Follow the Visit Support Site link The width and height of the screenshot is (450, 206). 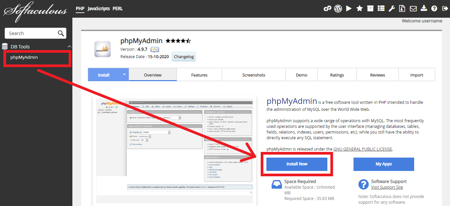[387, 187]
